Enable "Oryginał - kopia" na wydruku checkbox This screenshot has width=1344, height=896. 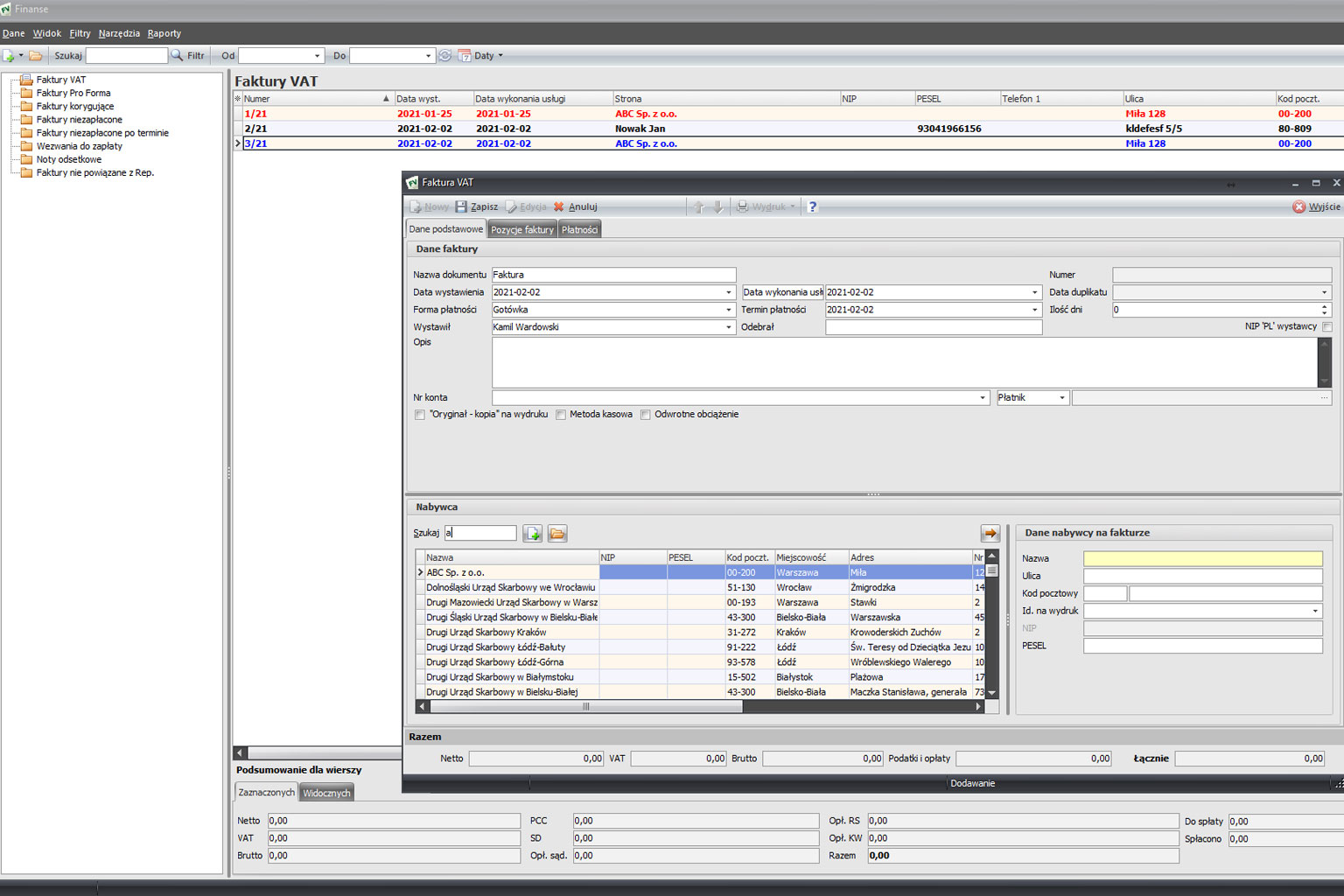point(420,415)
